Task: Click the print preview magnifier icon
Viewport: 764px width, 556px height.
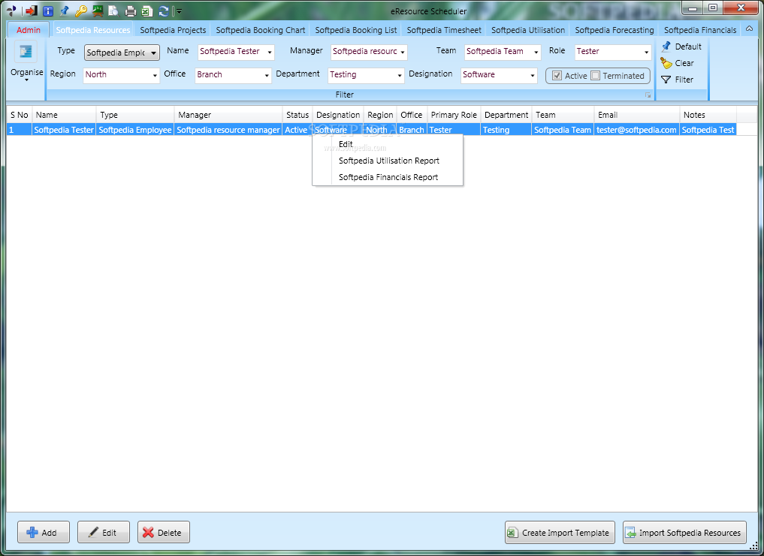Action: pos(113,11)
